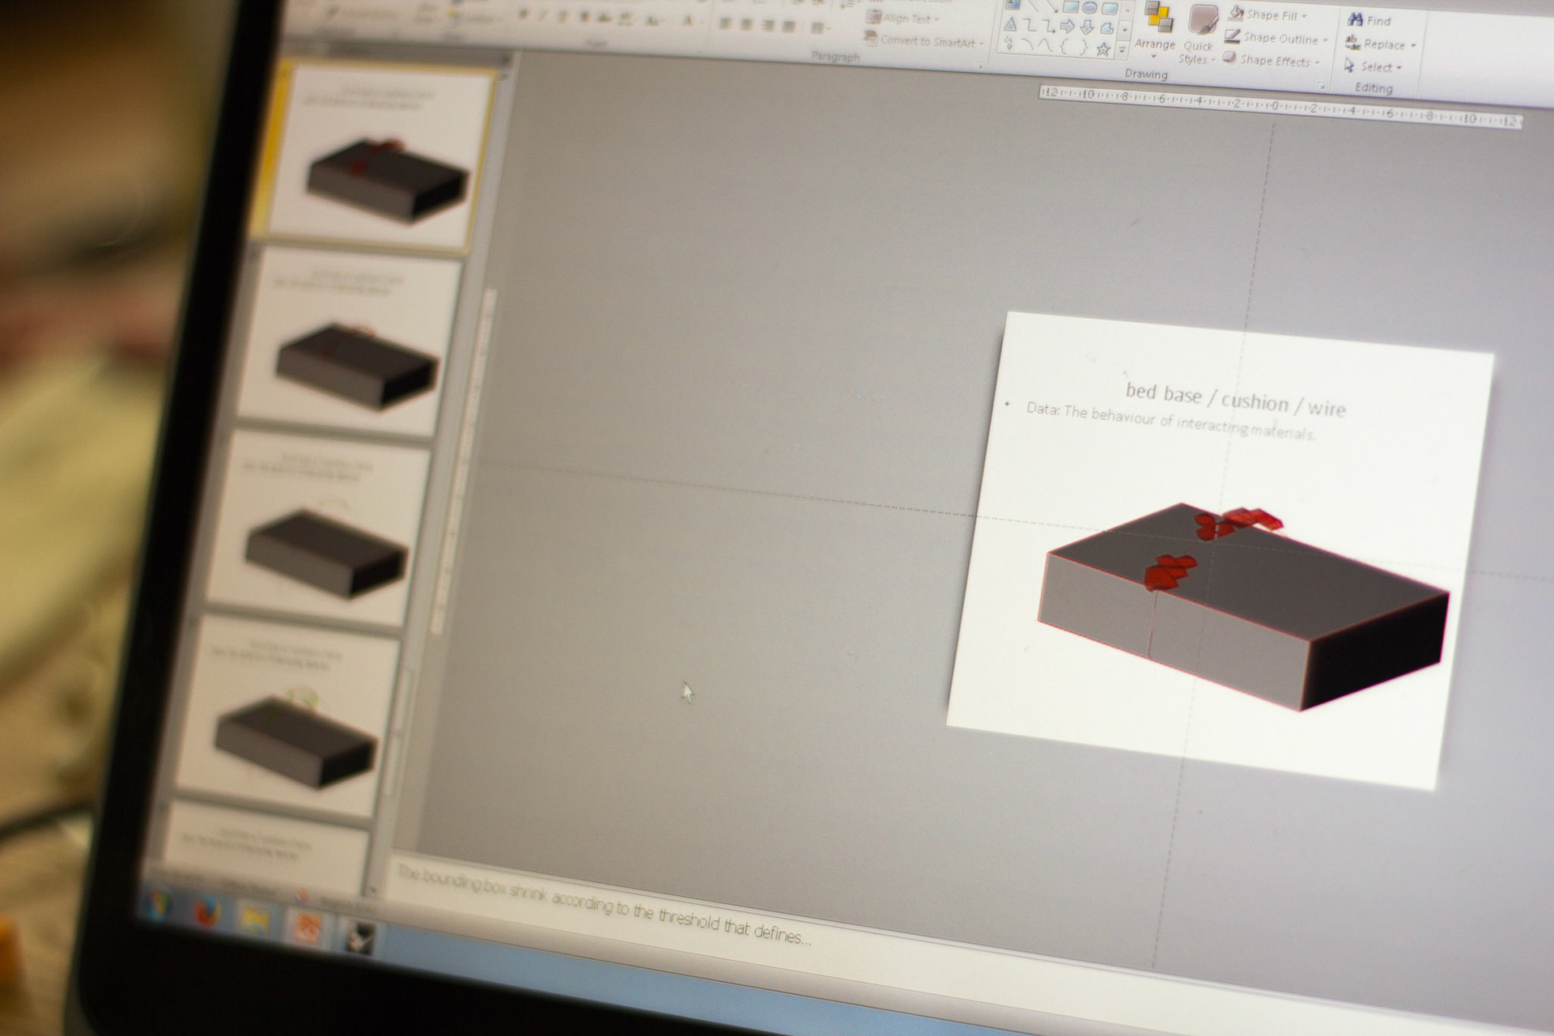Image resolution: width=1554 pixels, height=1036 pixels.
Task: Select the rounded rectangle shape
Action: point(1110,9)
